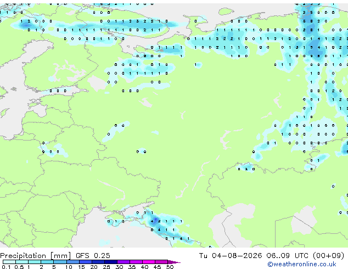Viewport: 348px width, 269px height.
Task: Click the 'GFS 0.25' model label
Action: tap(93, 256)
